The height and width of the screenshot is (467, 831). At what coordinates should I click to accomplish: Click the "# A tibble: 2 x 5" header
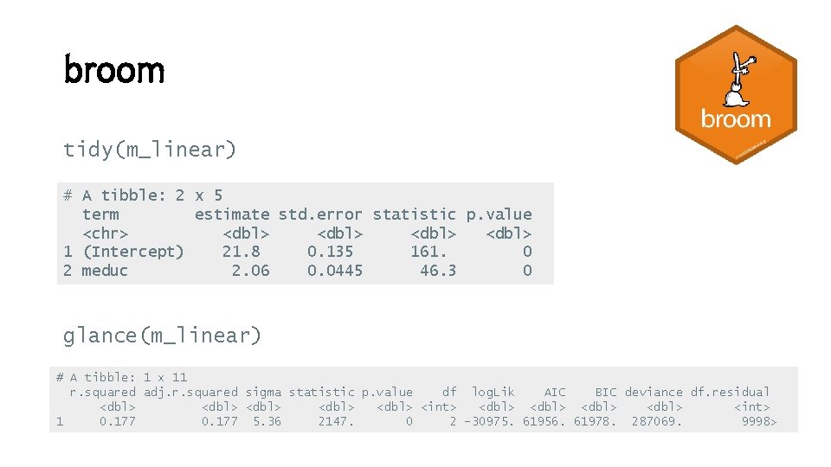143,195
